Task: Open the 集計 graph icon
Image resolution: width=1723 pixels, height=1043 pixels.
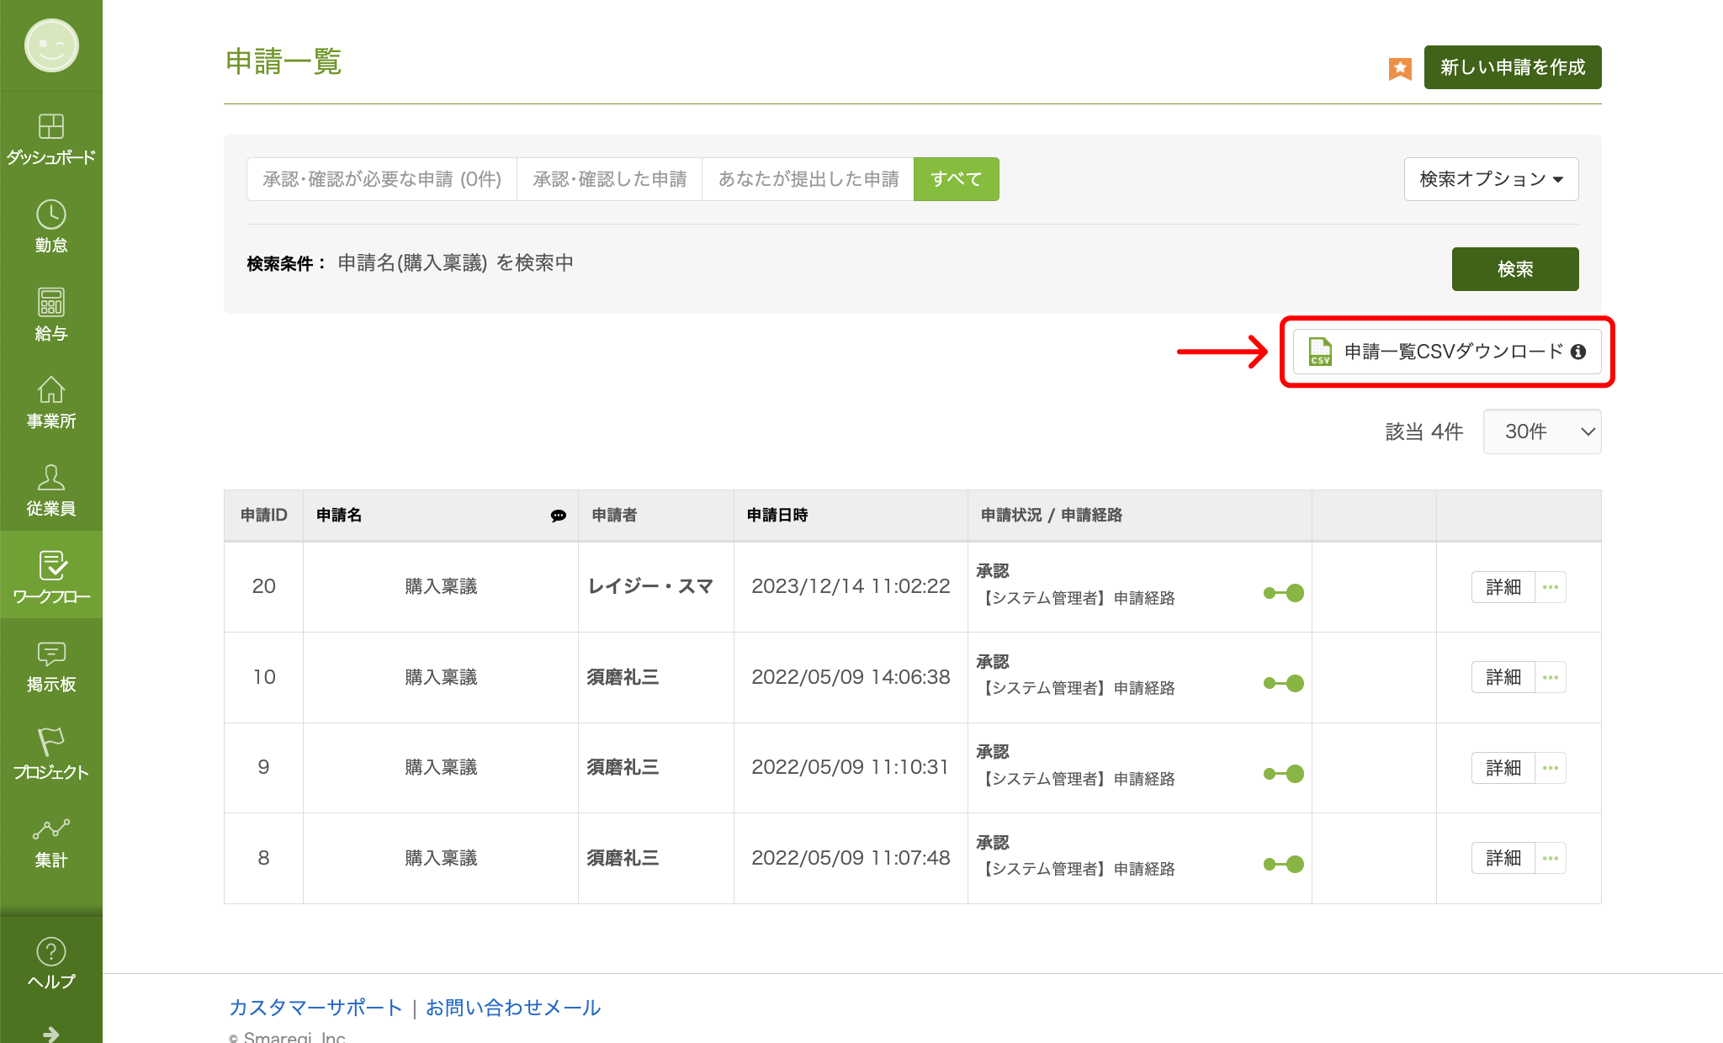Action: tap(51, 829)
